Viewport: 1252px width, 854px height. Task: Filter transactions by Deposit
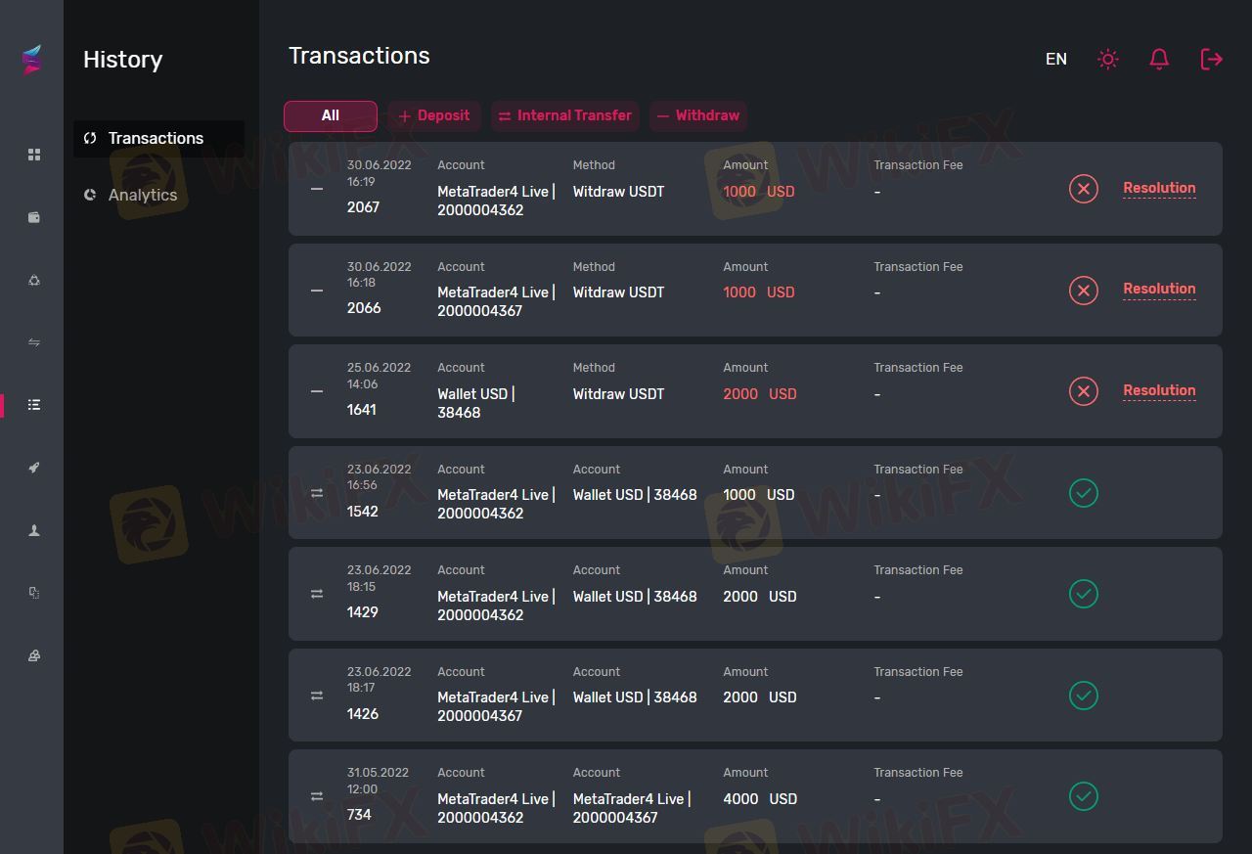(x=434, y=115)
